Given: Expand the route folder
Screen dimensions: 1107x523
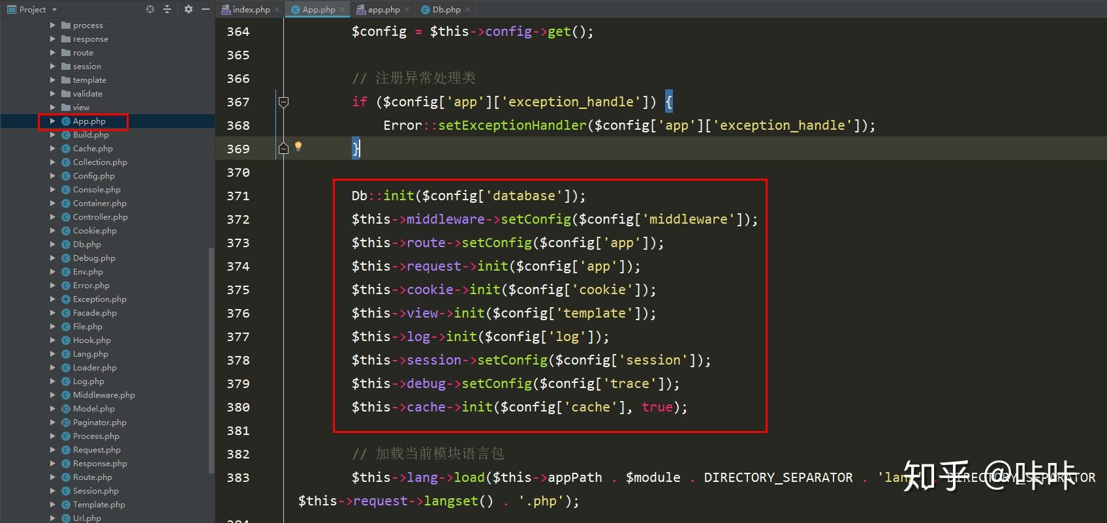Looking at the screenshot, I should [53, 53].
